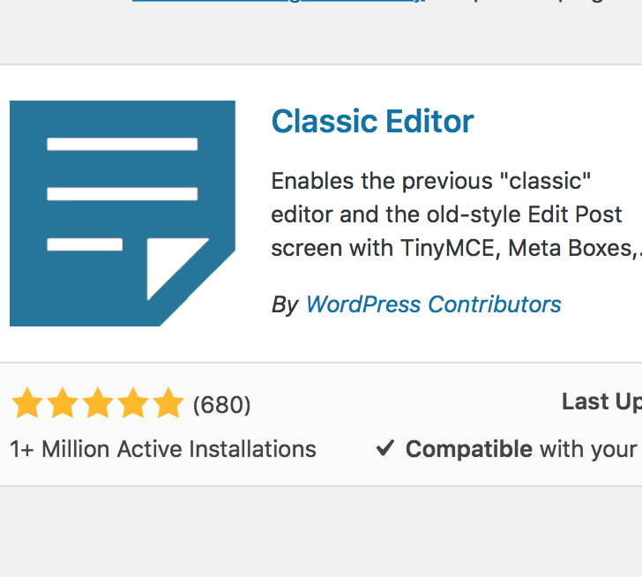
Task: Click the short white line in plugin icon
Action: click(x=85, y=244)
